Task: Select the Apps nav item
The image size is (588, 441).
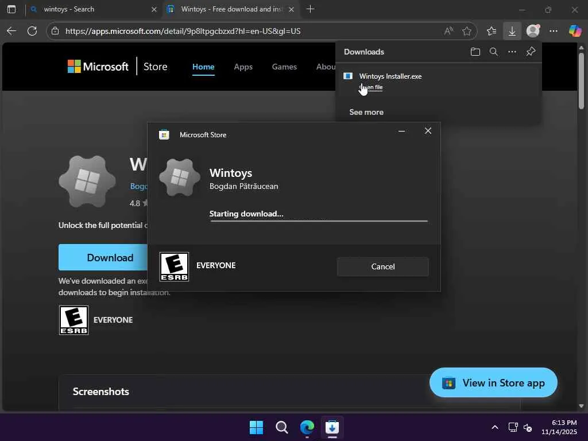Action: [243, 67]
